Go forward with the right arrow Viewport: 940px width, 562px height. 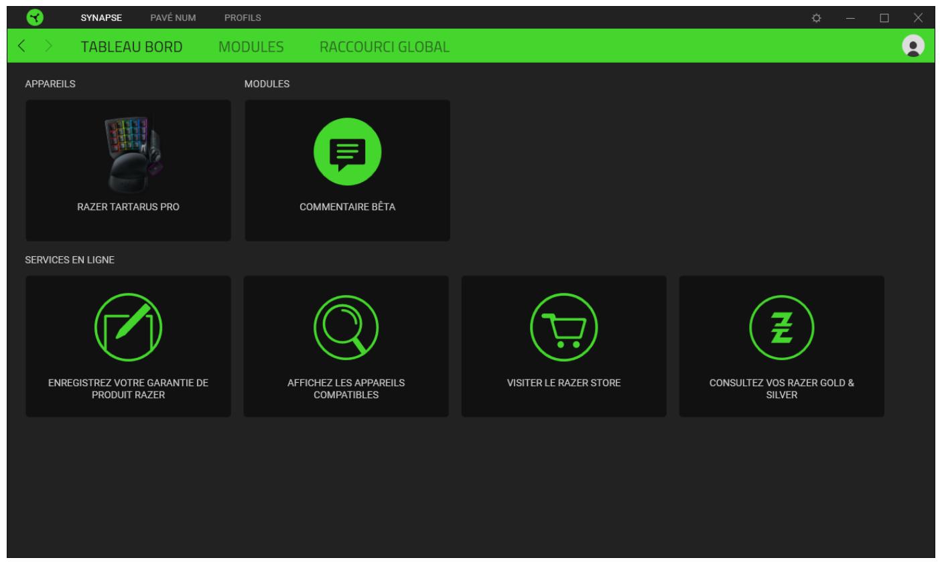(48, 46)
